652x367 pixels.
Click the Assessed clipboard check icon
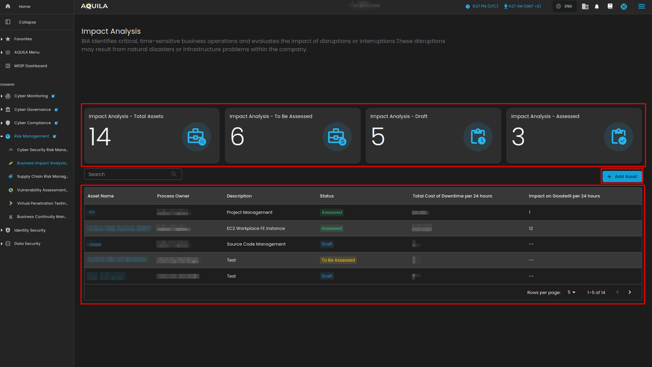618,137
